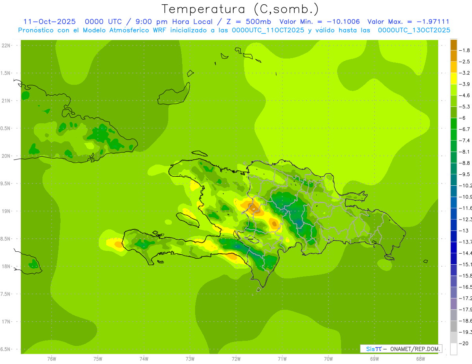Pick the gray swatch between -18.6 and -19.3

pyautogui.click(x=454, y=327)
